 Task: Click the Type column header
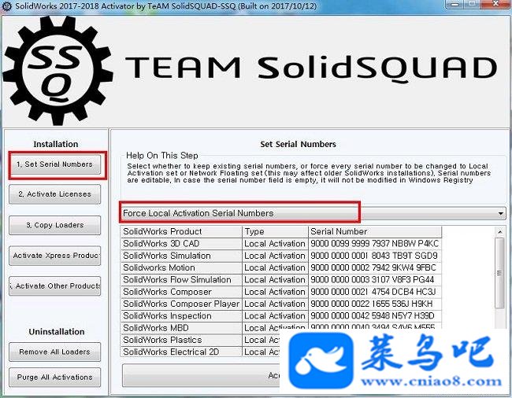click(275, 232)
